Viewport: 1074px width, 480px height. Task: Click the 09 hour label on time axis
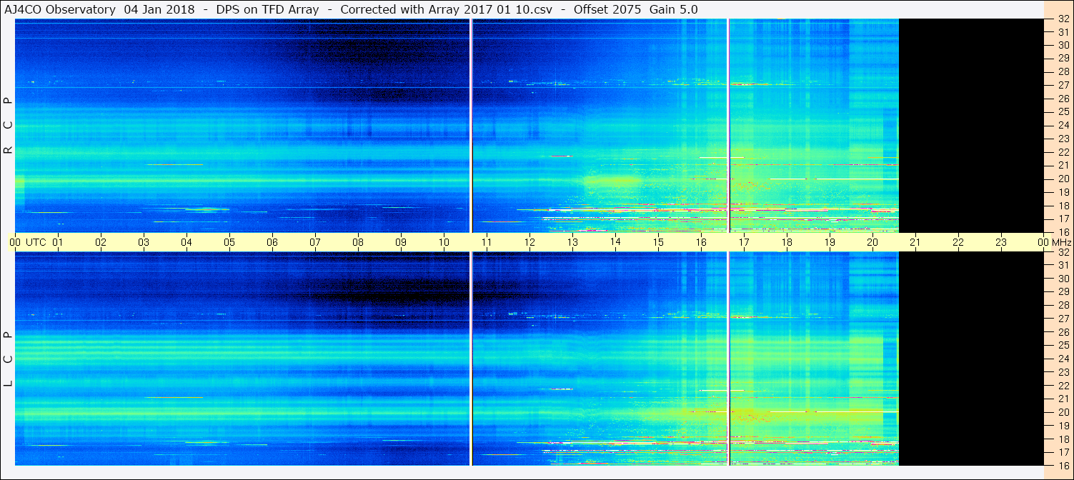click(401, 242)
